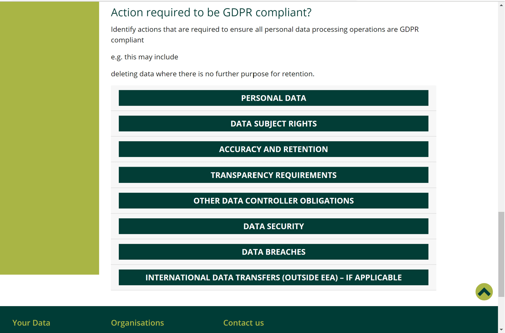Select the Your Data footer heading
This screenshot has height=333, width=505.
tap(31, 323)
